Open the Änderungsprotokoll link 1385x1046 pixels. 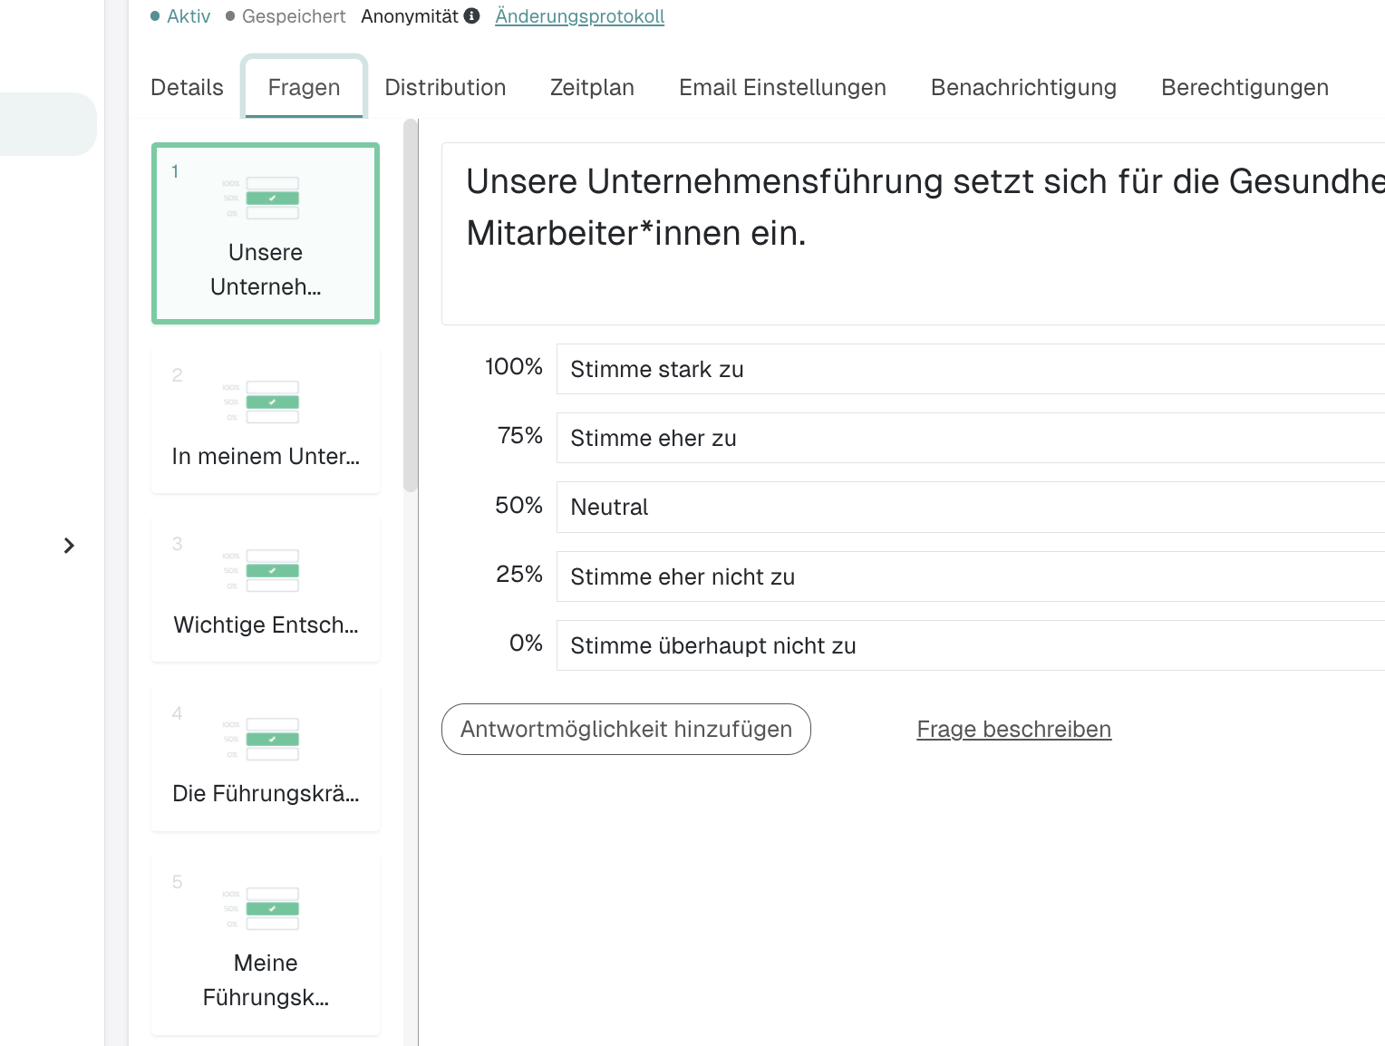coord(579,15)
